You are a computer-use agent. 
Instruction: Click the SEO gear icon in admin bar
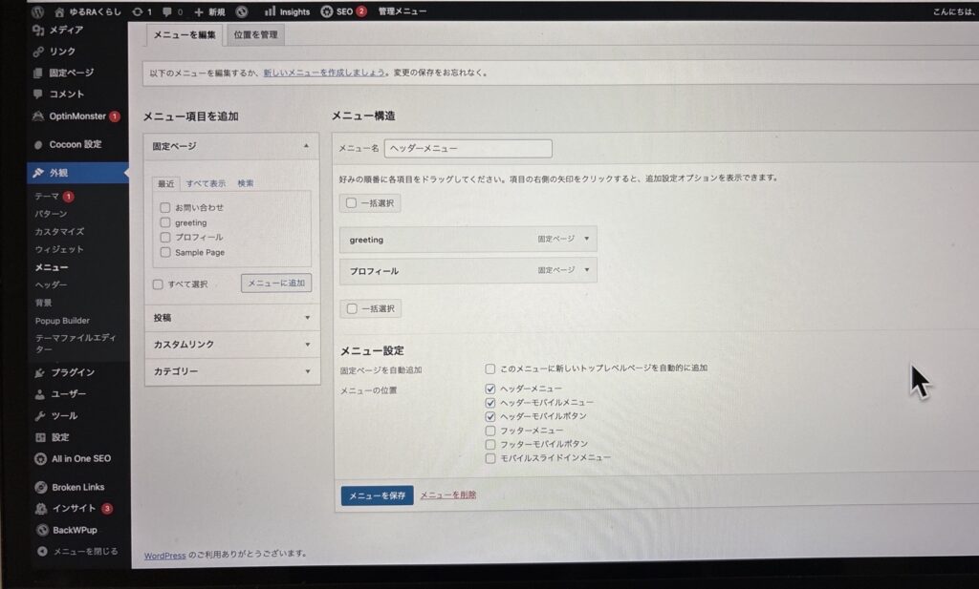click(x=327, y=11)
